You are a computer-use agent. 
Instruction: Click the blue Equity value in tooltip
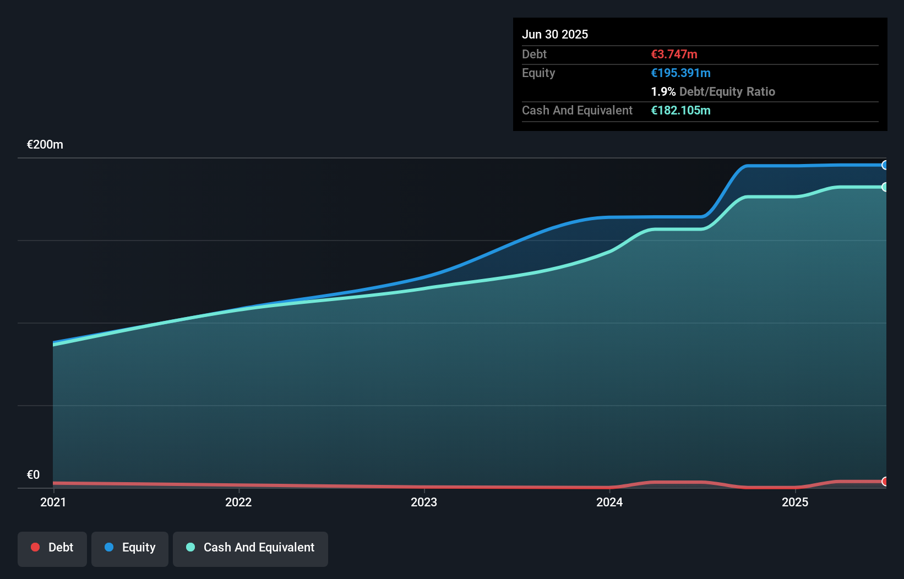coord(680,73)
